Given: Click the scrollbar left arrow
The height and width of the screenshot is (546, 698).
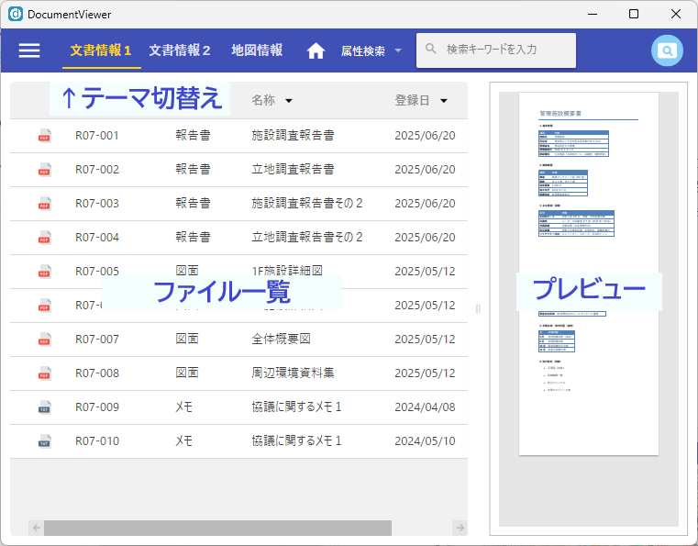Looking at the screenshot, I should coord(37,528).
